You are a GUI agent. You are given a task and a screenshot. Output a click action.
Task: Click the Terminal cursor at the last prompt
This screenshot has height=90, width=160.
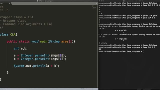pyautogui.click(x=143, y=51)
